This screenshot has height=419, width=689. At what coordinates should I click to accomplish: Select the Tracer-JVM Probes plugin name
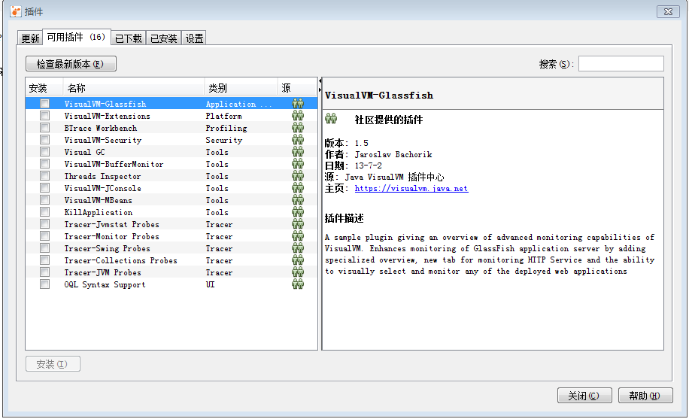click(x=102, y=272)
